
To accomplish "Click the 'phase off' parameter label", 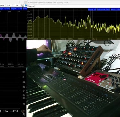I will pos(92,9).
